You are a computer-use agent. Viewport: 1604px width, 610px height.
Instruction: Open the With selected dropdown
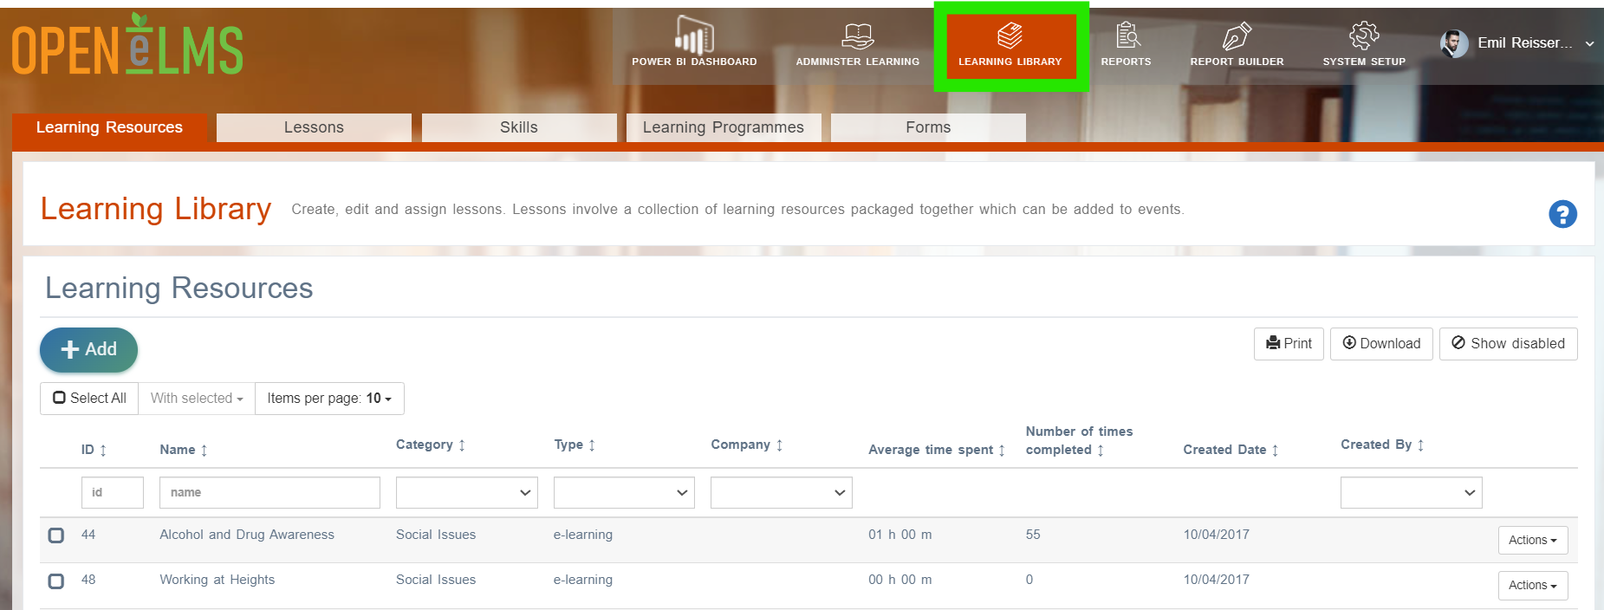[x=197, y=399]
